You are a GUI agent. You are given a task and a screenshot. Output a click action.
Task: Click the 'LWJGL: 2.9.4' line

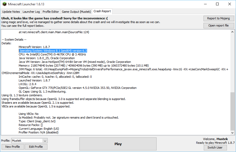coord(27,84)
